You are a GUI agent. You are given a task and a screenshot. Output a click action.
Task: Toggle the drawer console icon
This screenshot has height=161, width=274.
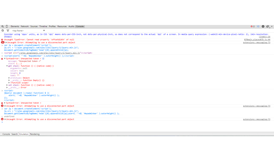pyautogui.click(x=258, y=27)
